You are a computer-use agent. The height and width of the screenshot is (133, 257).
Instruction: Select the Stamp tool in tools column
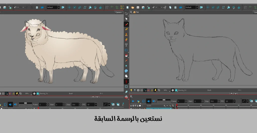click(126, 34)
